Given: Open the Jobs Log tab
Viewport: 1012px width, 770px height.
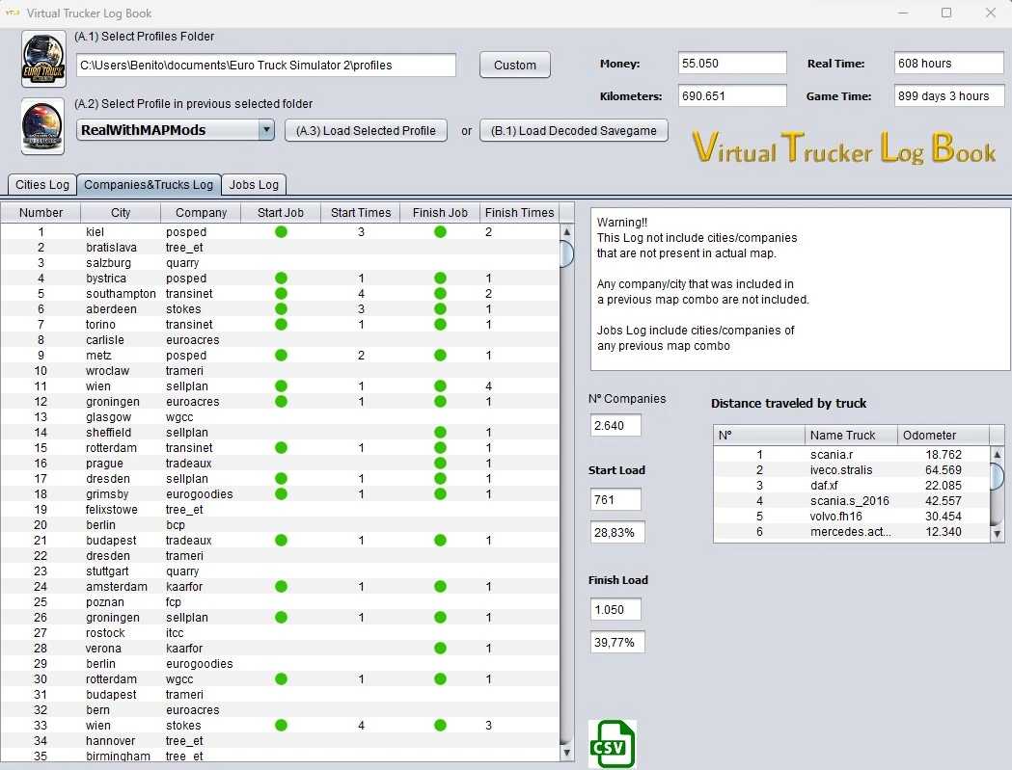Looking at the screenshot, I should (255, 184).
